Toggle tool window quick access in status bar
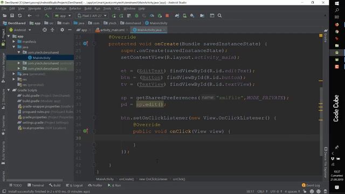Screen dimensions: 345x194 (x=4, y=192)
